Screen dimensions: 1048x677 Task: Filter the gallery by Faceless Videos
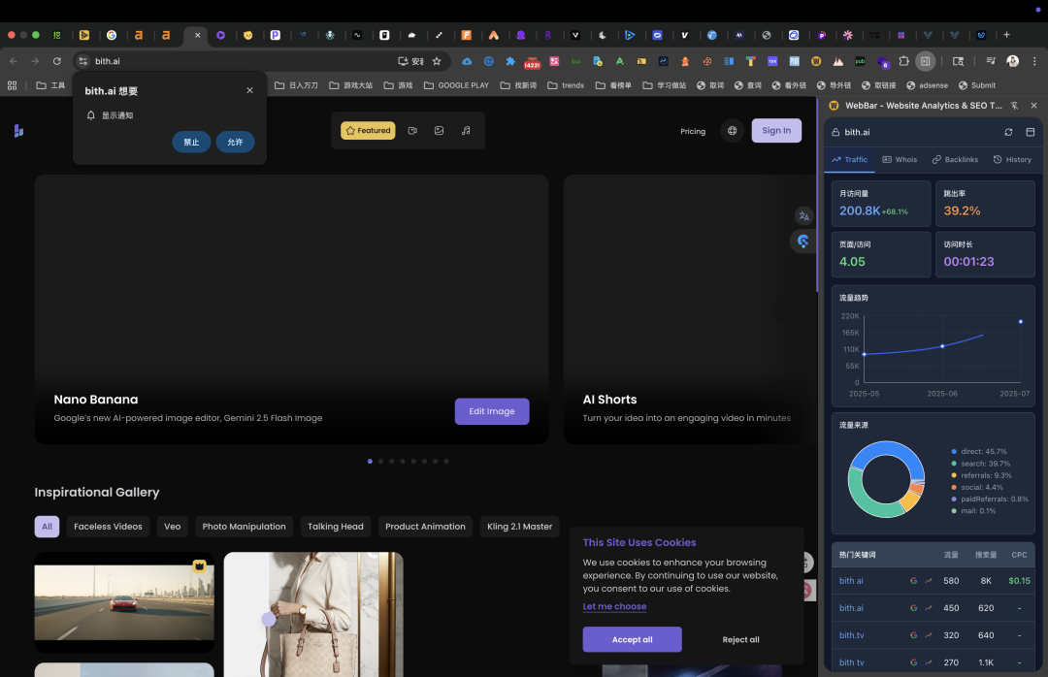(x=108, y=527)
